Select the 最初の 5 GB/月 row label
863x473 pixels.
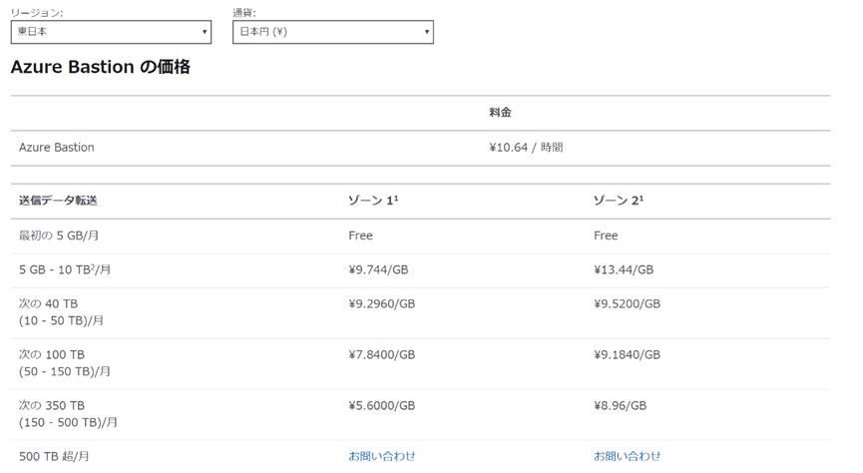point(59,236)
